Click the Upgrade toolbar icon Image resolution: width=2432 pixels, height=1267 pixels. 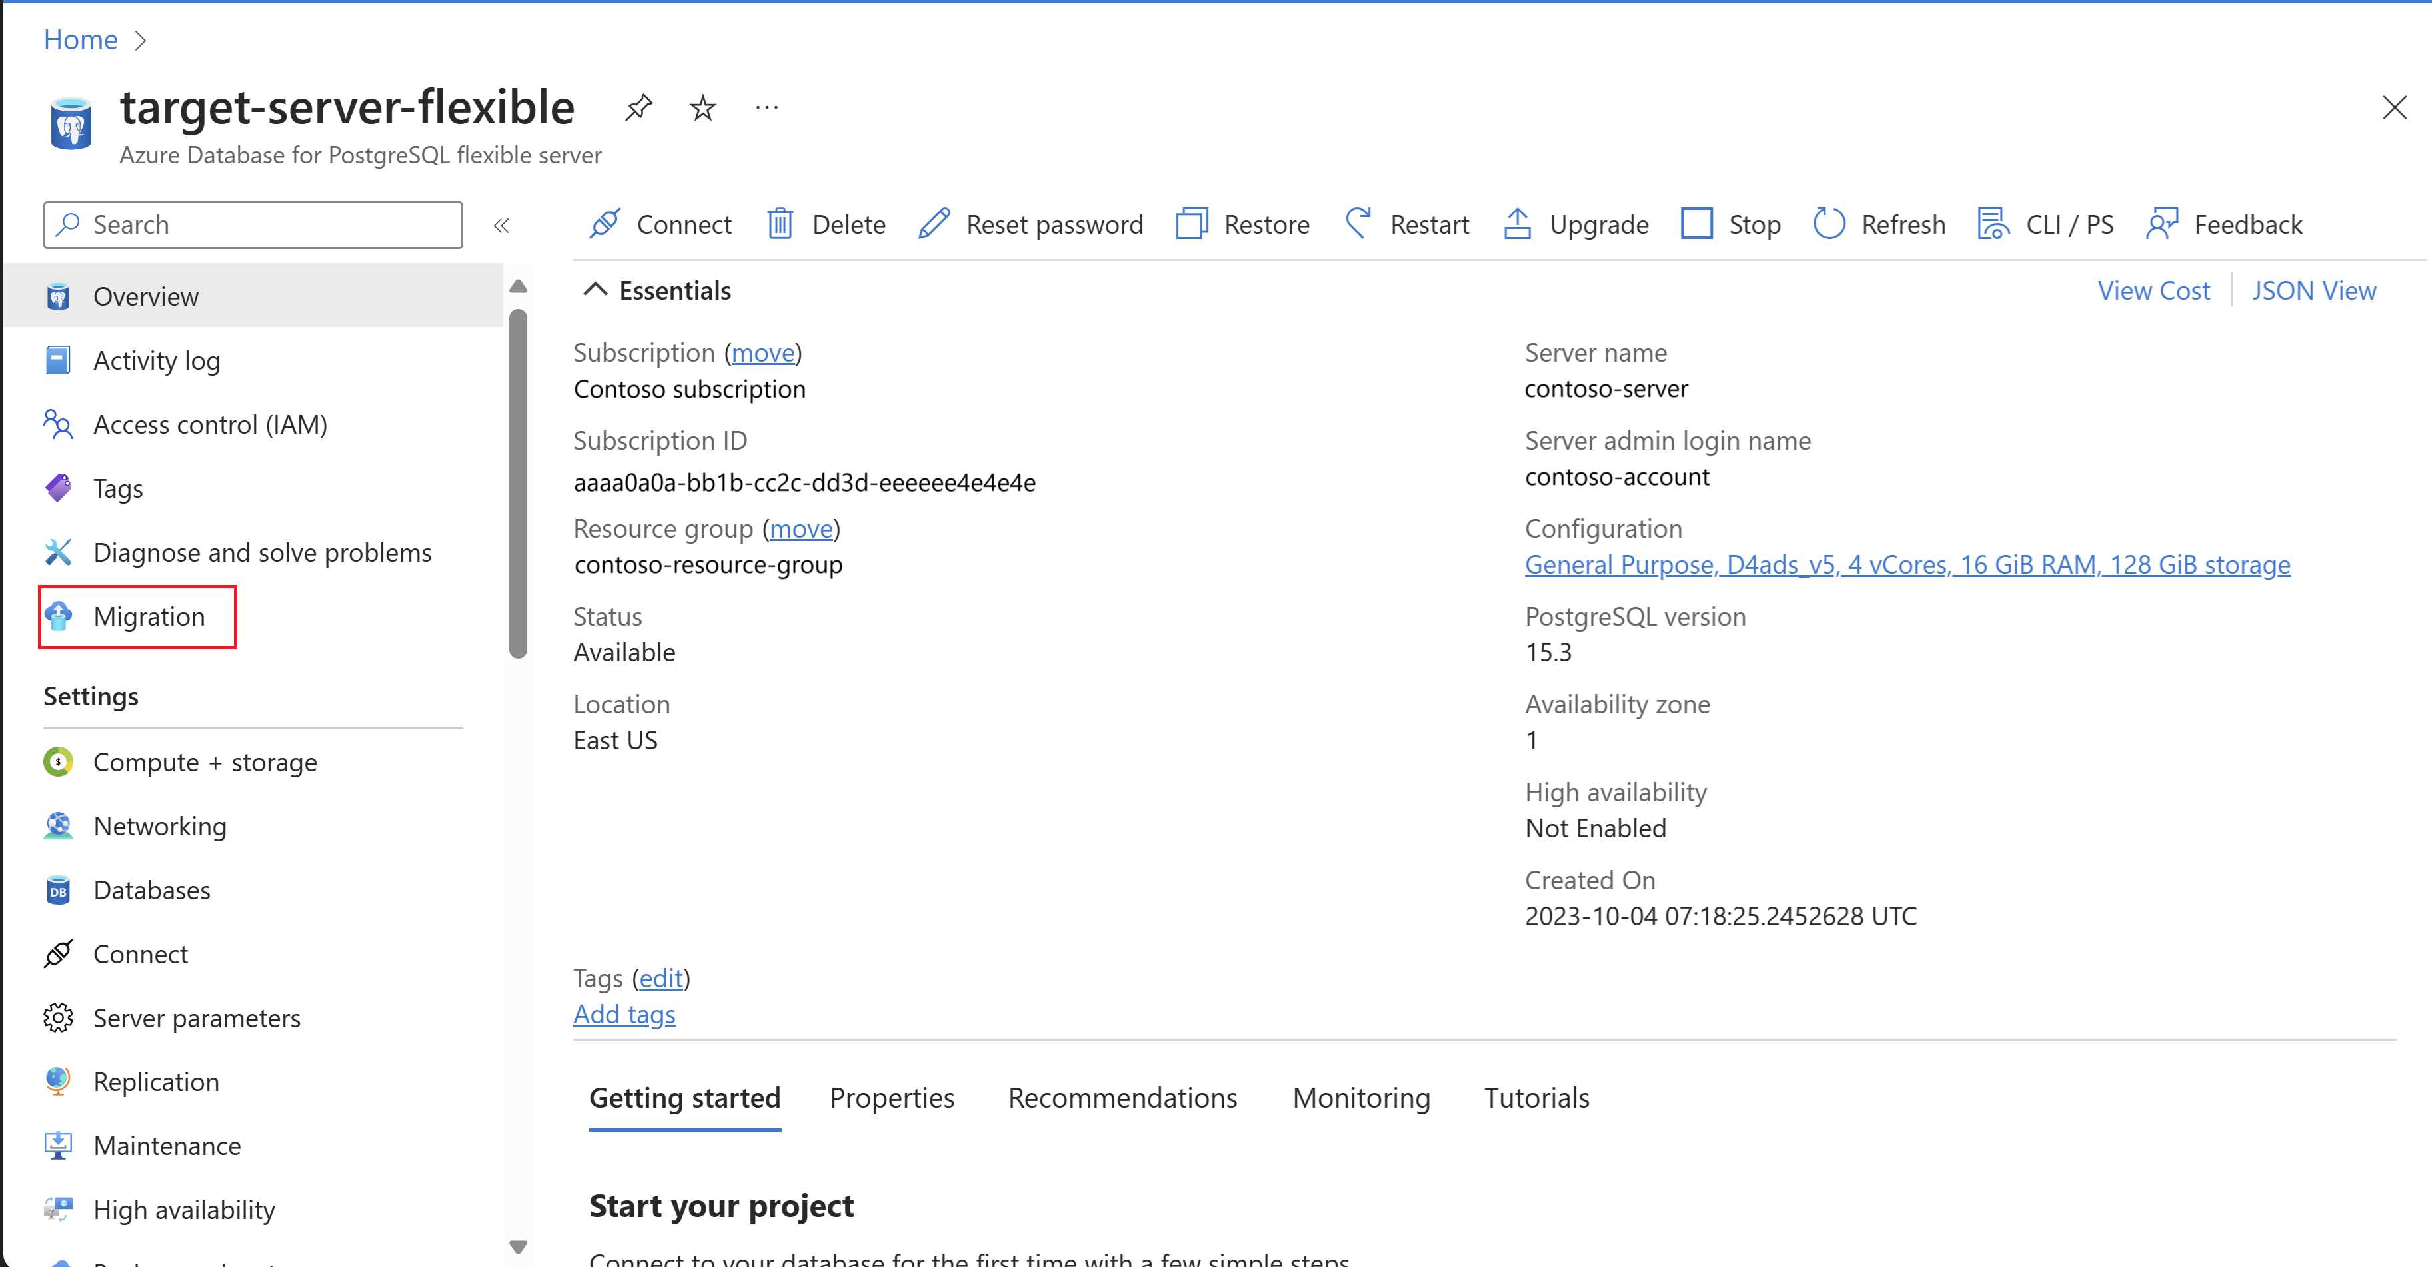click(1517, 224)
